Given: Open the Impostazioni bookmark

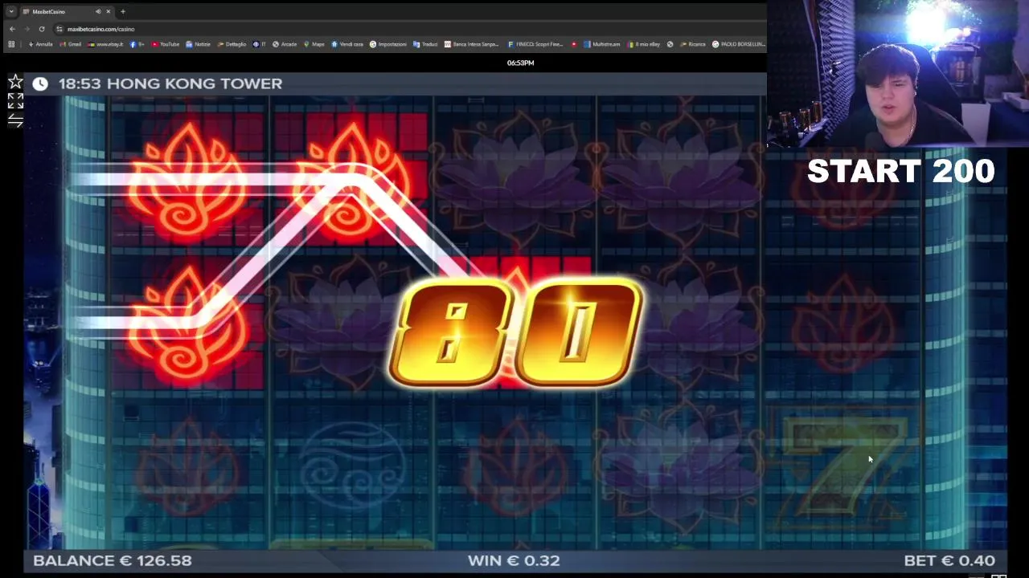Looking at the screenshot, I should point(388,44).
